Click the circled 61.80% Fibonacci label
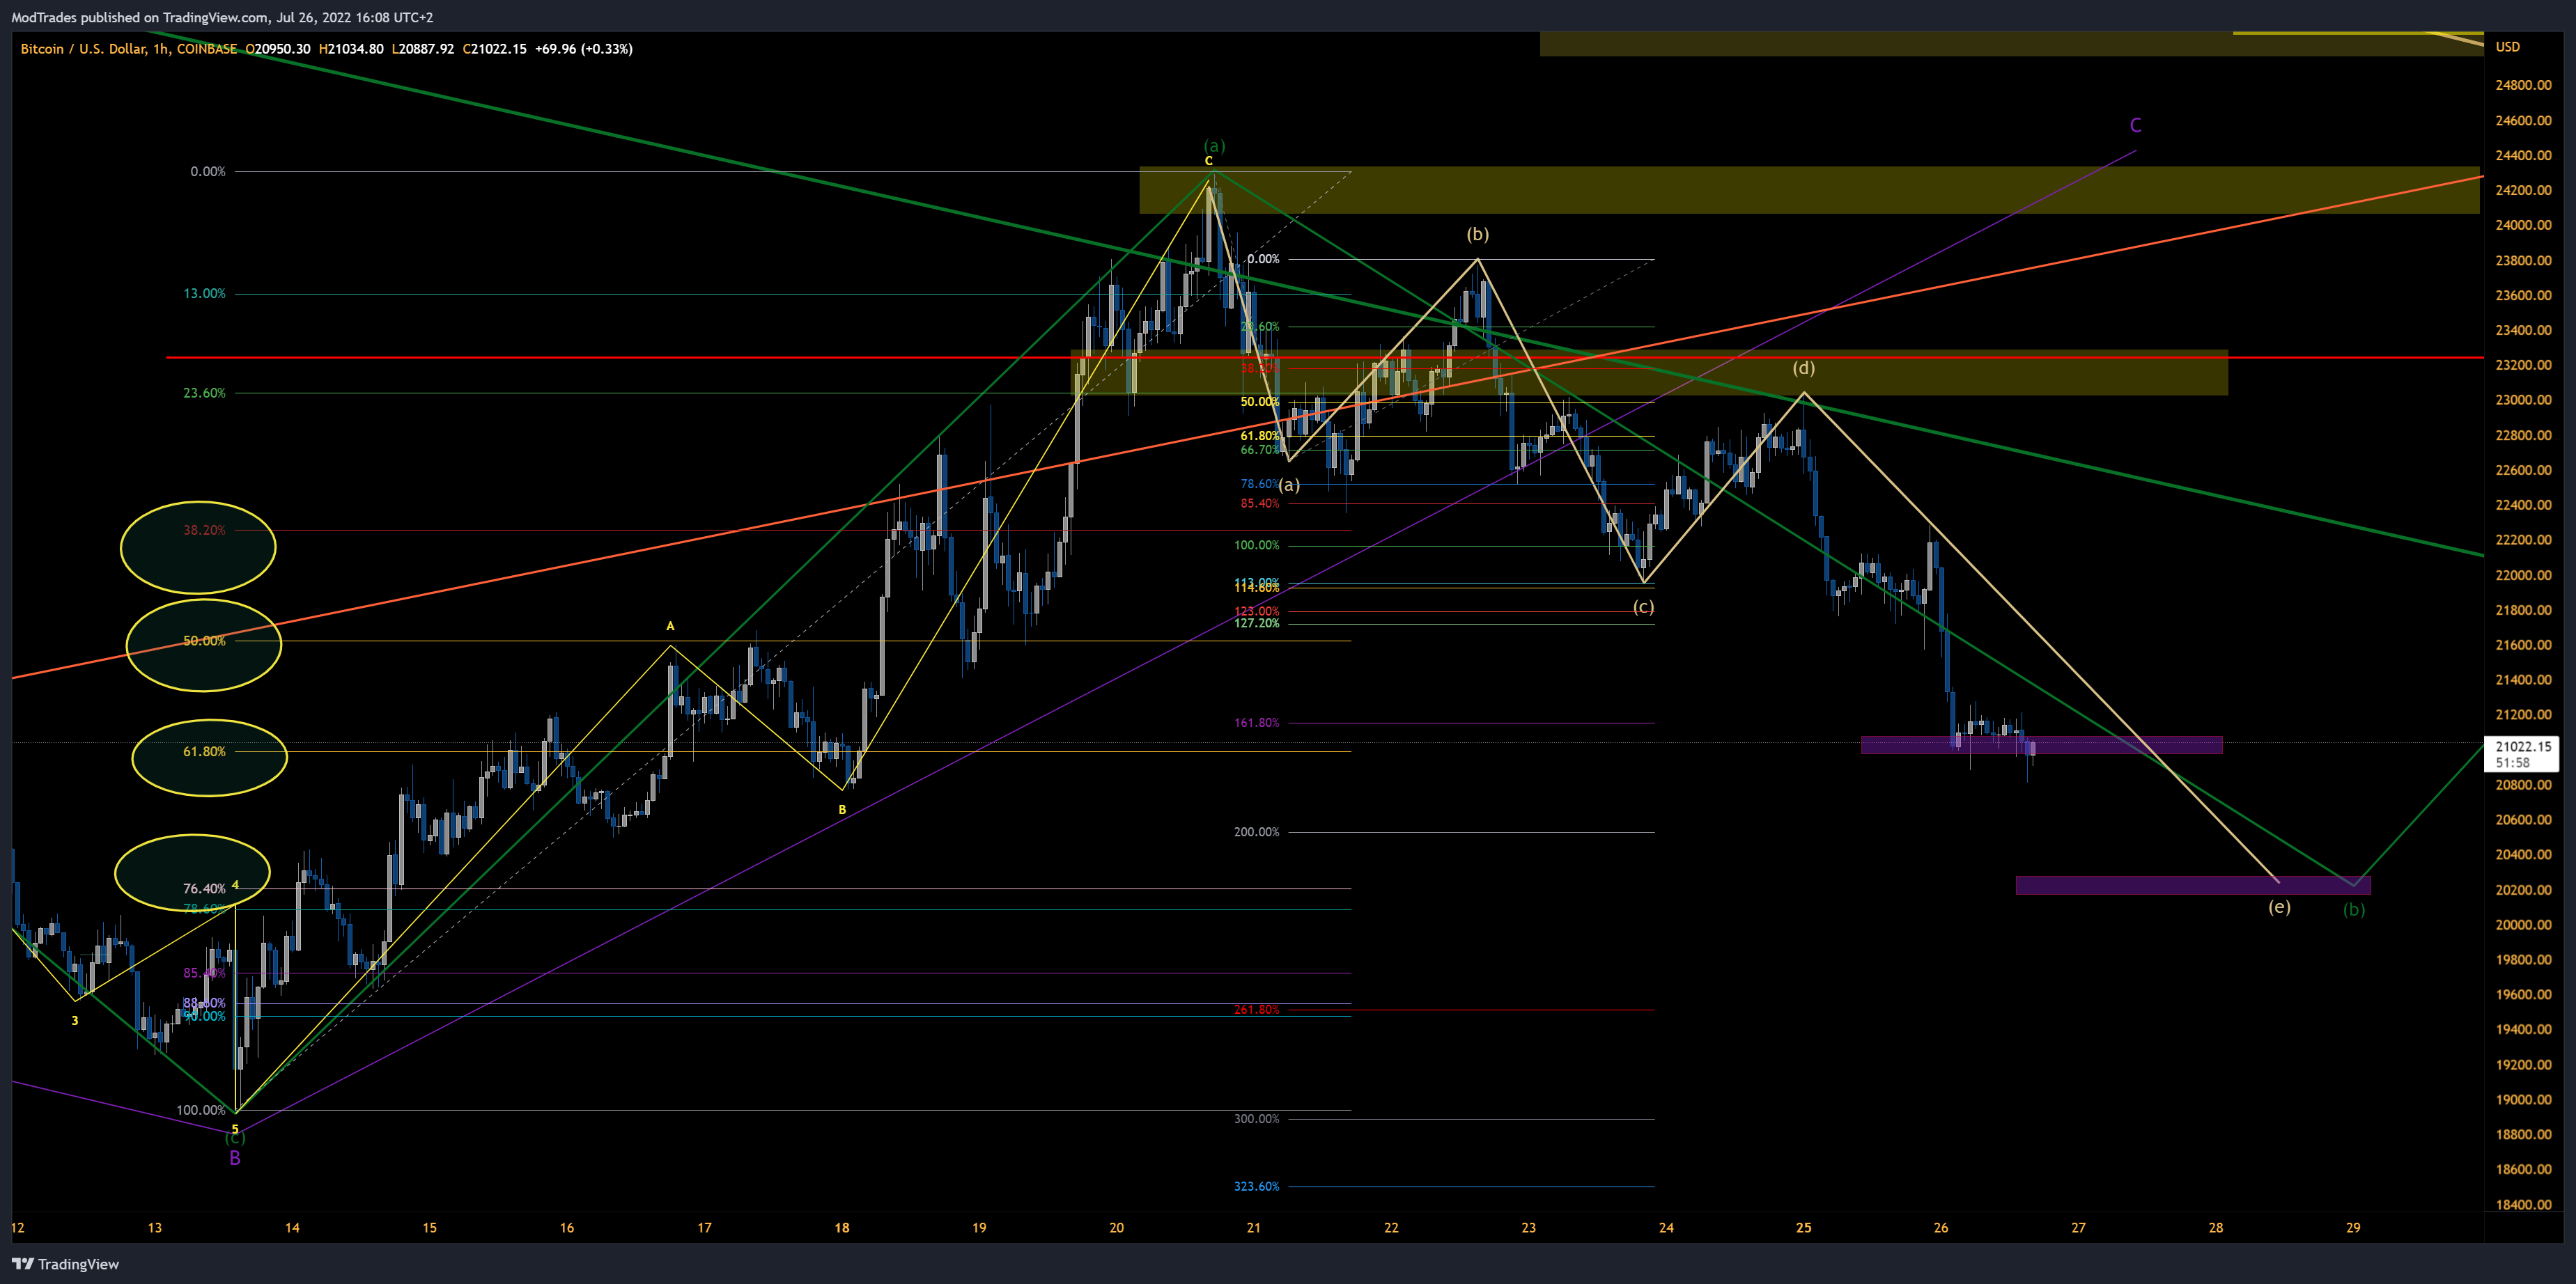 tap(204, 751)
